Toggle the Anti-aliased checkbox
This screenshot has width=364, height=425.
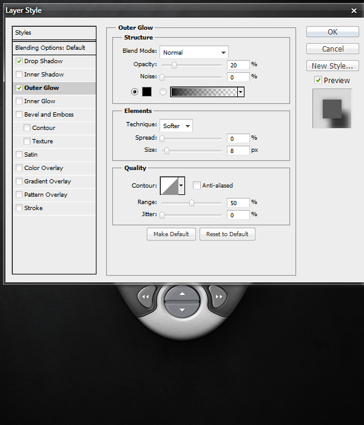(x=197, y=185)
